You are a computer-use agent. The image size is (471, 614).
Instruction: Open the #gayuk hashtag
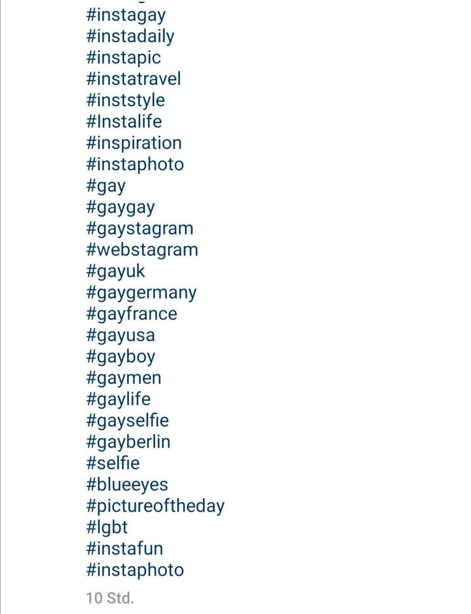tap(116, 272)
